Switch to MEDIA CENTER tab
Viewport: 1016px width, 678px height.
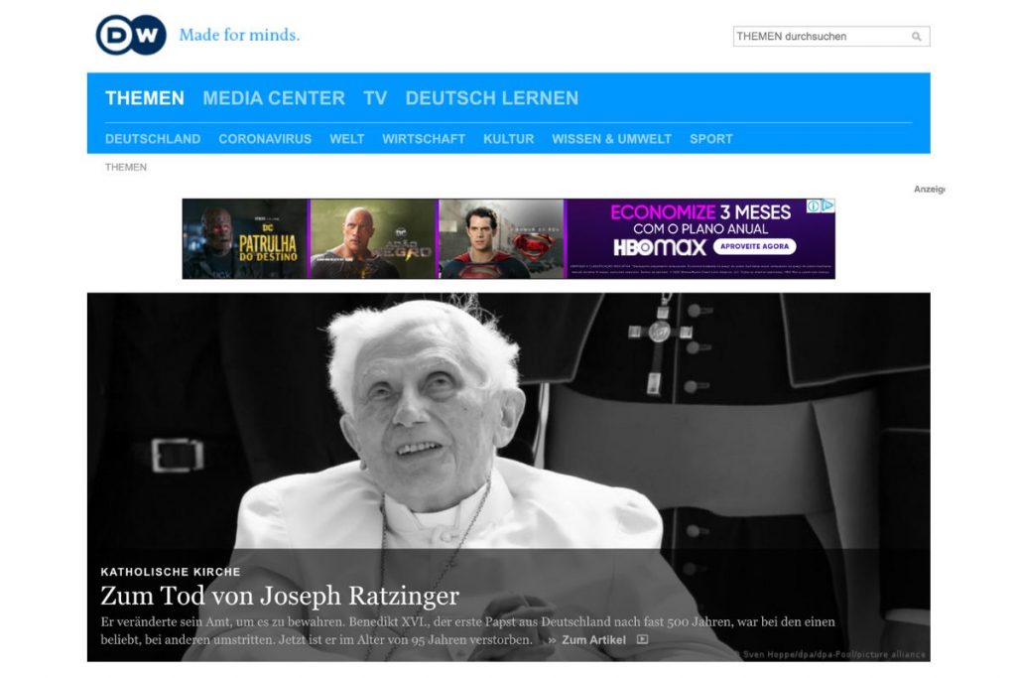(x=274, y=98)
